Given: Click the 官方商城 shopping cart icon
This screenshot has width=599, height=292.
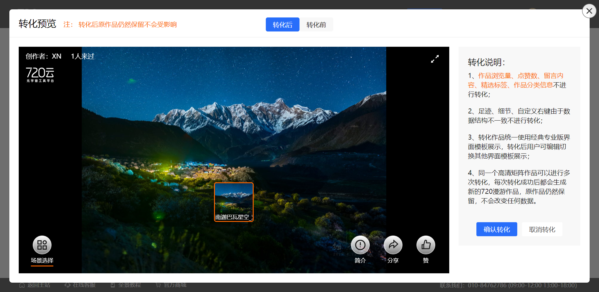Looking at the screenshot, I should pos(158,285).
